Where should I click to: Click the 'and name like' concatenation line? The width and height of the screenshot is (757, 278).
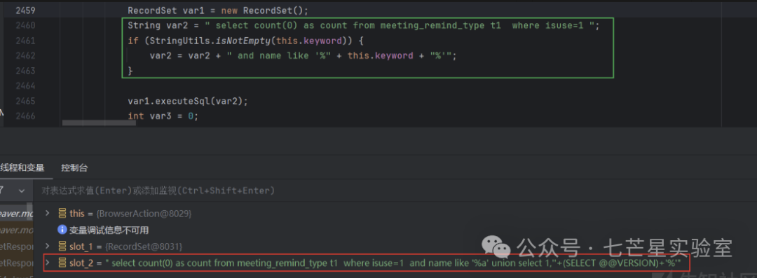(303, 55)
